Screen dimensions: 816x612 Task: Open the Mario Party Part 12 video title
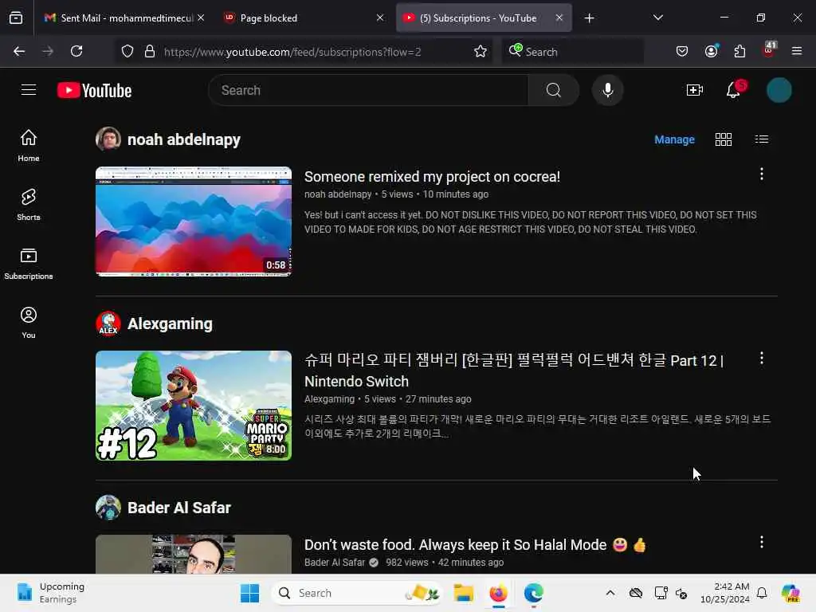pyautogui.click(x=514, y=371)
